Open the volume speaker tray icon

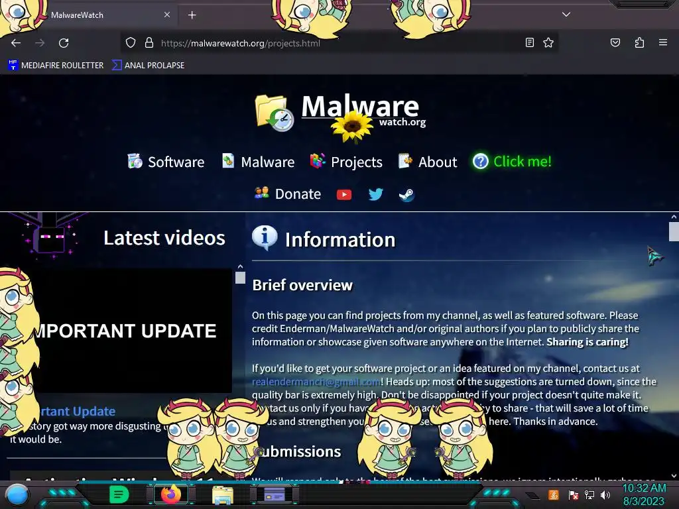(605, 494)
